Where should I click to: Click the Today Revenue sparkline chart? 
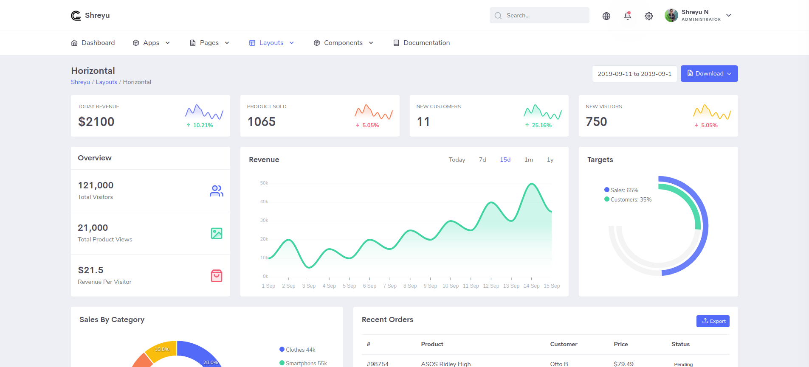(x=204, y=112)
